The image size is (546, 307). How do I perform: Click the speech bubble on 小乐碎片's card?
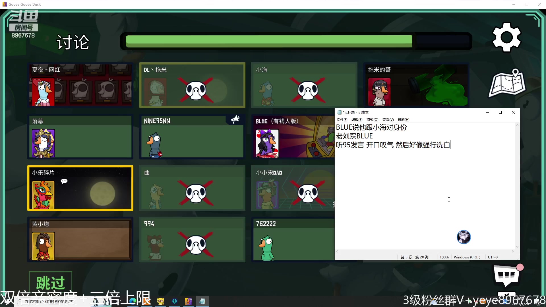pos(64,181)
